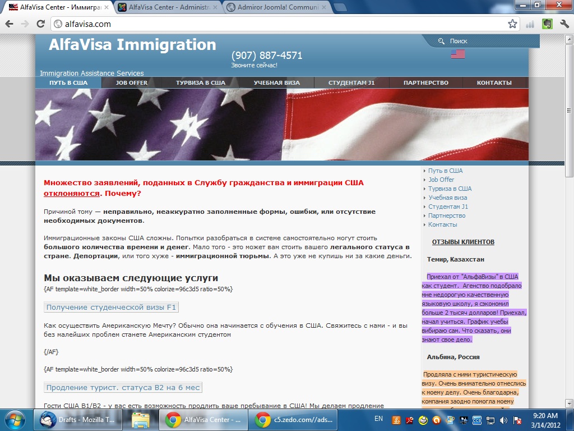Click the EN language indicator
Image resolution: width=574 pixels, height=431 pixels.
(378, 419)
